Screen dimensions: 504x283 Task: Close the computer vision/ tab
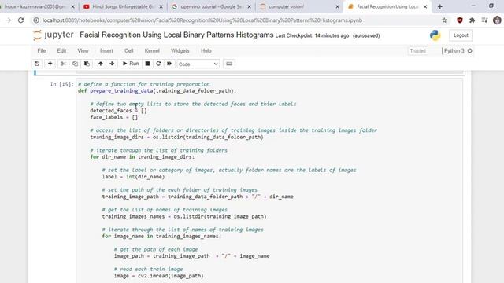point(337,6)
